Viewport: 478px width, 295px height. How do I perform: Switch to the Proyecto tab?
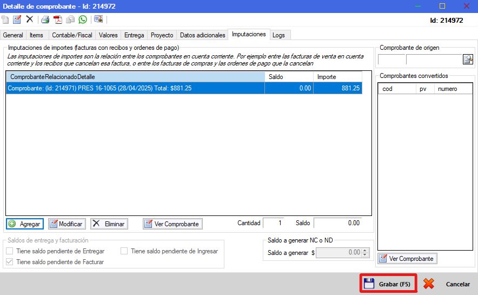click(x=162, y=35)
